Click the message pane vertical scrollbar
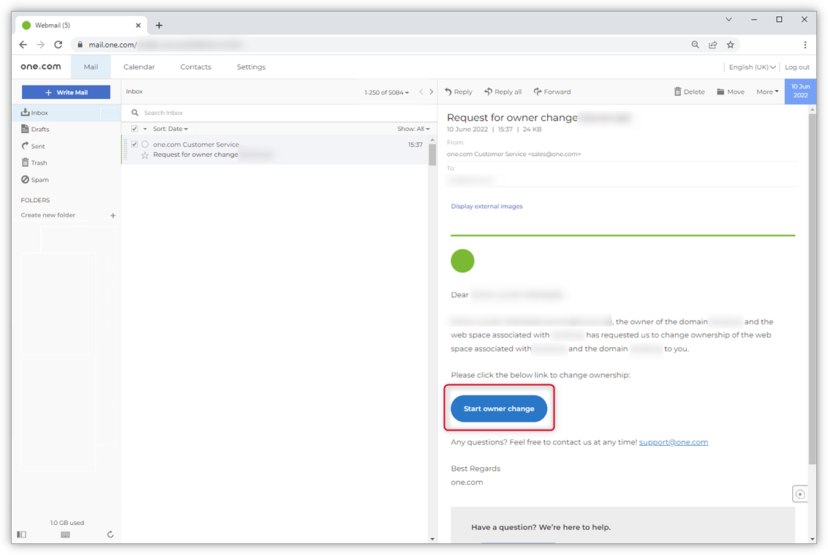The height and width of the screenshot is (555, 828). pos(812,289)
